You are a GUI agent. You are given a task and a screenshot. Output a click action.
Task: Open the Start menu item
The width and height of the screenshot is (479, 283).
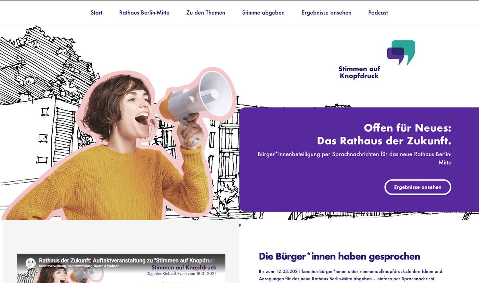coord(96,13)
